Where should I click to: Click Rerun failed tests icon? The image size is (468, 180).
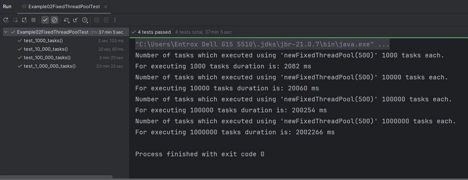tap(15, 20)
